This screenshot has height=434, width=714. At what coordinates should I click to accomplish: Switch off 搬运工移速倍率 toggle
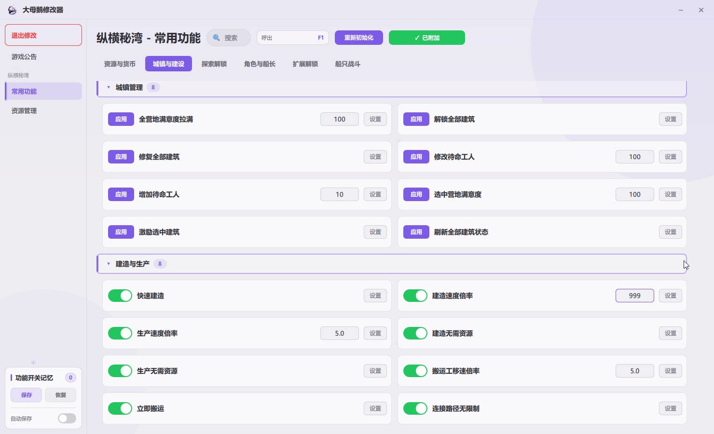point(415,371)
